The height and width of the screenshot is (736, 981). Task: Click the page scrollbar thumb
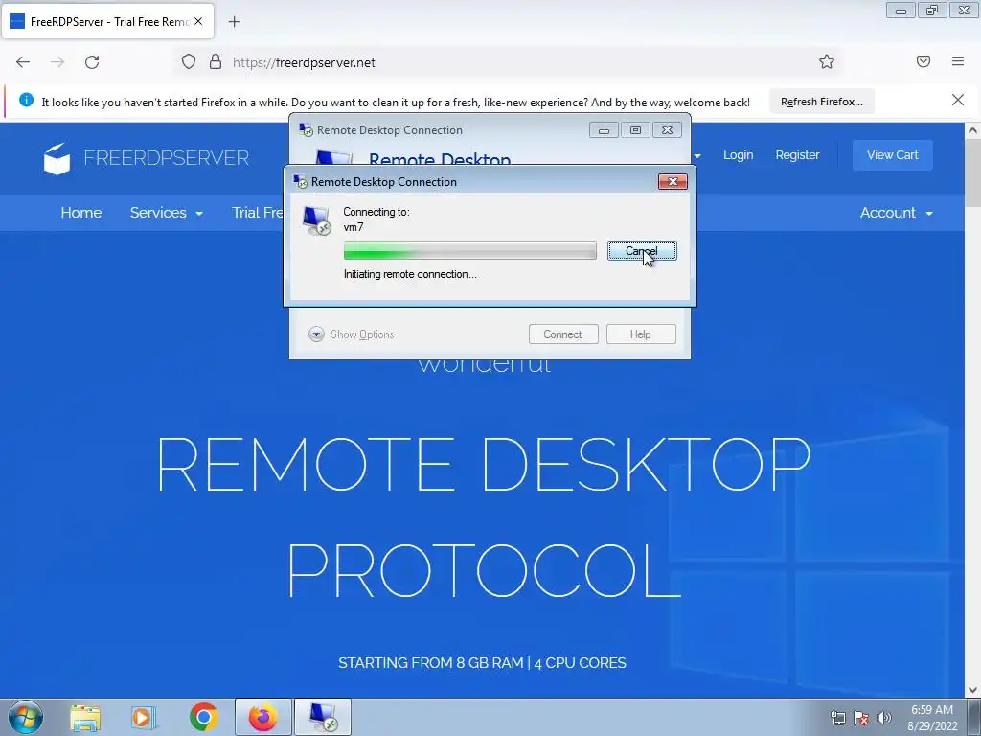pyautogui.click(x=972, y=173)
